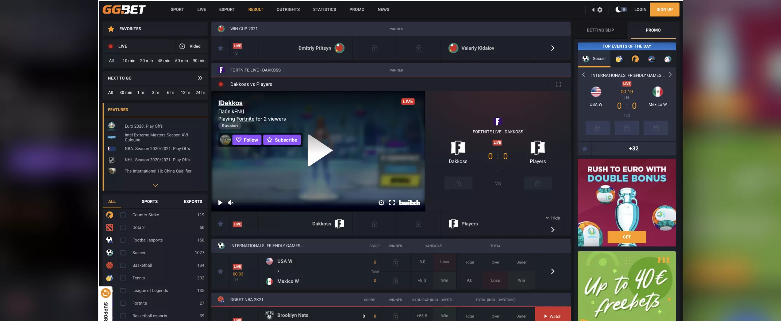Screen dimensions: 781x321
Task: Click the GGBET logo
Action: coord(124,9)
